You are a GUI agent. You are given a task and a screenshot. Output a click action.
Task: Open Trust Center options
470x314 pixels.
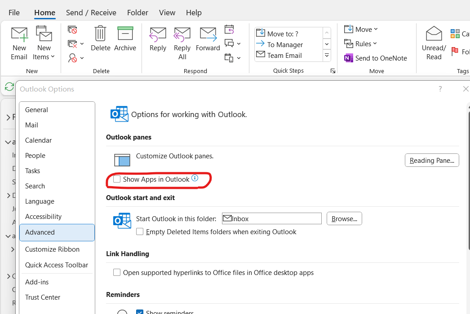click(57, 297)
